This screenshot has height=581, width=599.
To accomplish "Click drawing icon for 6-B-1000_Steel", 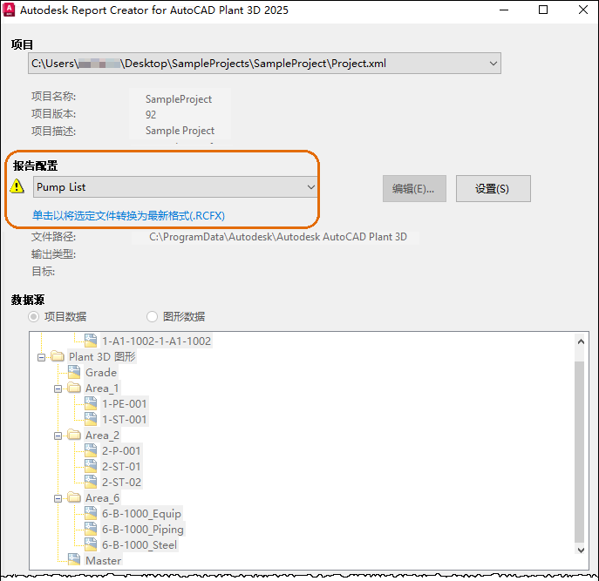I will point(91,544).
